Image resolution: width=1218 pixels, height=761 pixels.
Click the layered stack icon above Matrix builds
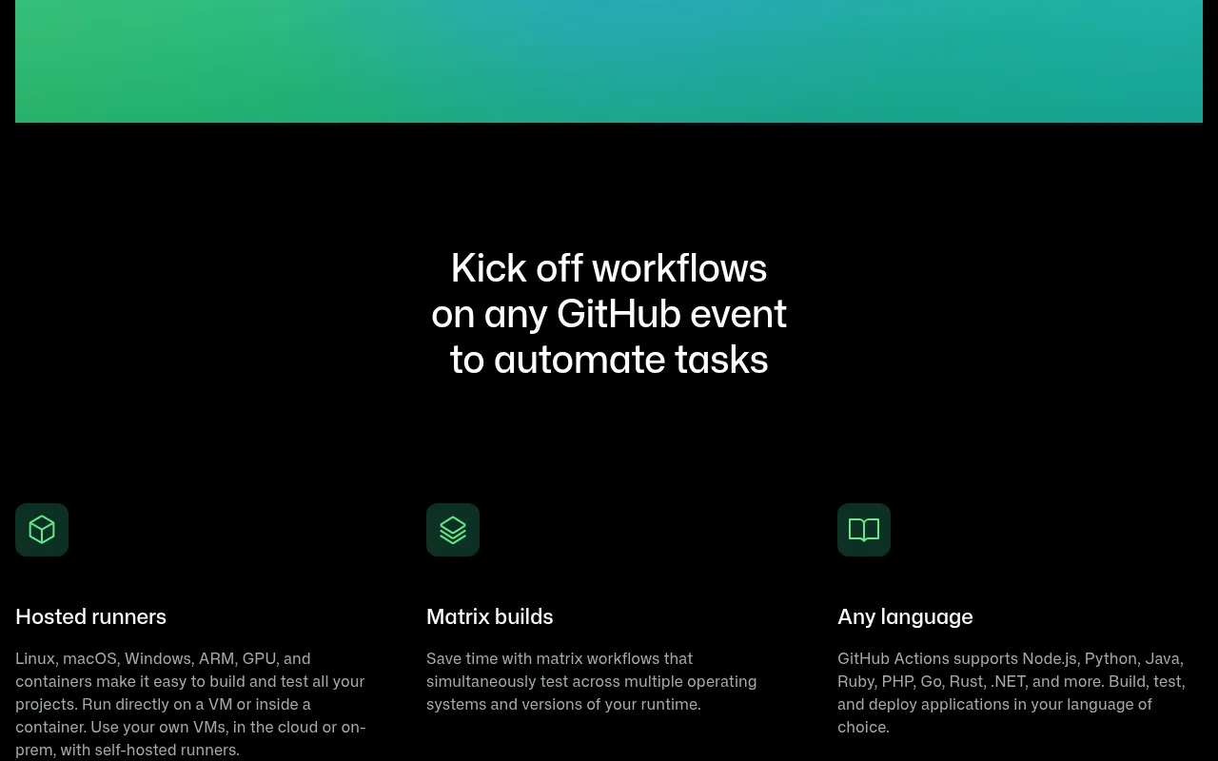[453, 530]
